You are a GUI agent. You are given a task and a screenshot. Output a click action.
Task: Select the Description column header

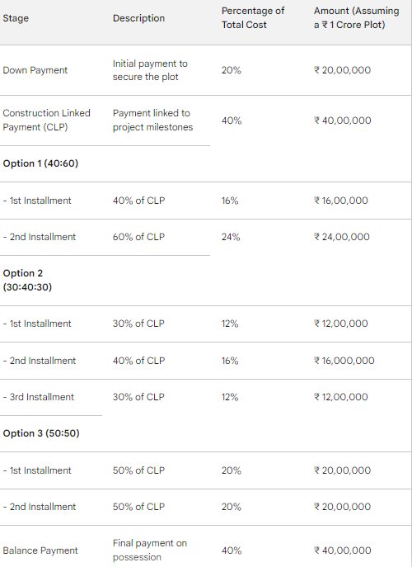click(x=138, y=18)
